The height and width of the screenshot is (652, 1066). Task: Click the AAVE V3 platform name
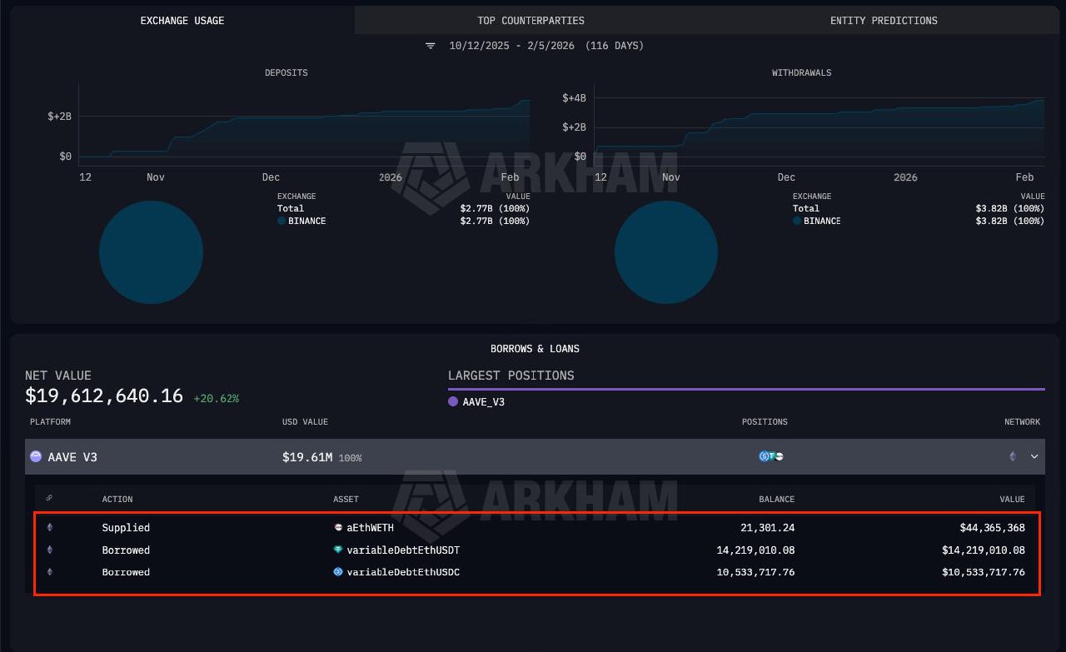[72, 457]
